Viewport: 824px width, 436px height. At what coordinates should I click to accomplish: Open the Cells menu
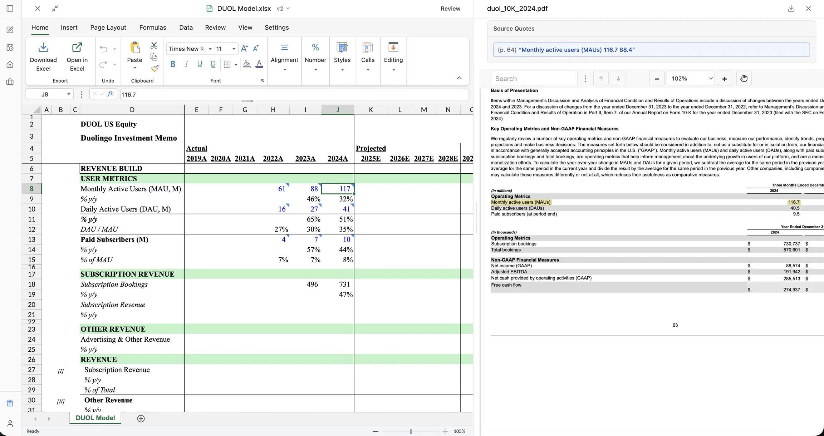tap(368, 57)
